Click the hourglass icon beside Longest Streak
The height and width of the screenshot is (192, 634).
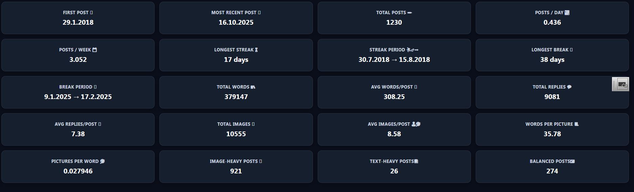(256, 50)
